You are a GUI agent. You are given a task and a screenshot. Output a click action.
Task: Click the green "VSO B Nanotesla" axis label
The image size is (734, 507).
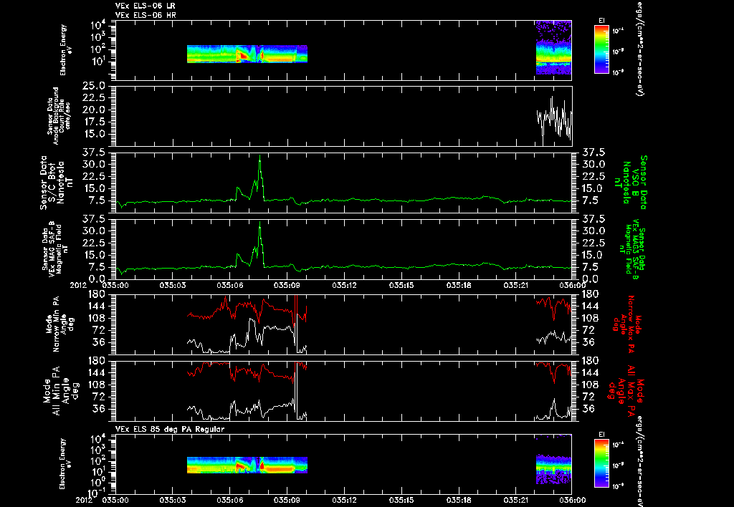tap(632, 183)
